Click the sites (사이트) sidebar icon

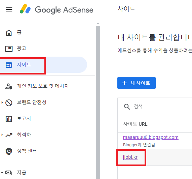point(9,65)
